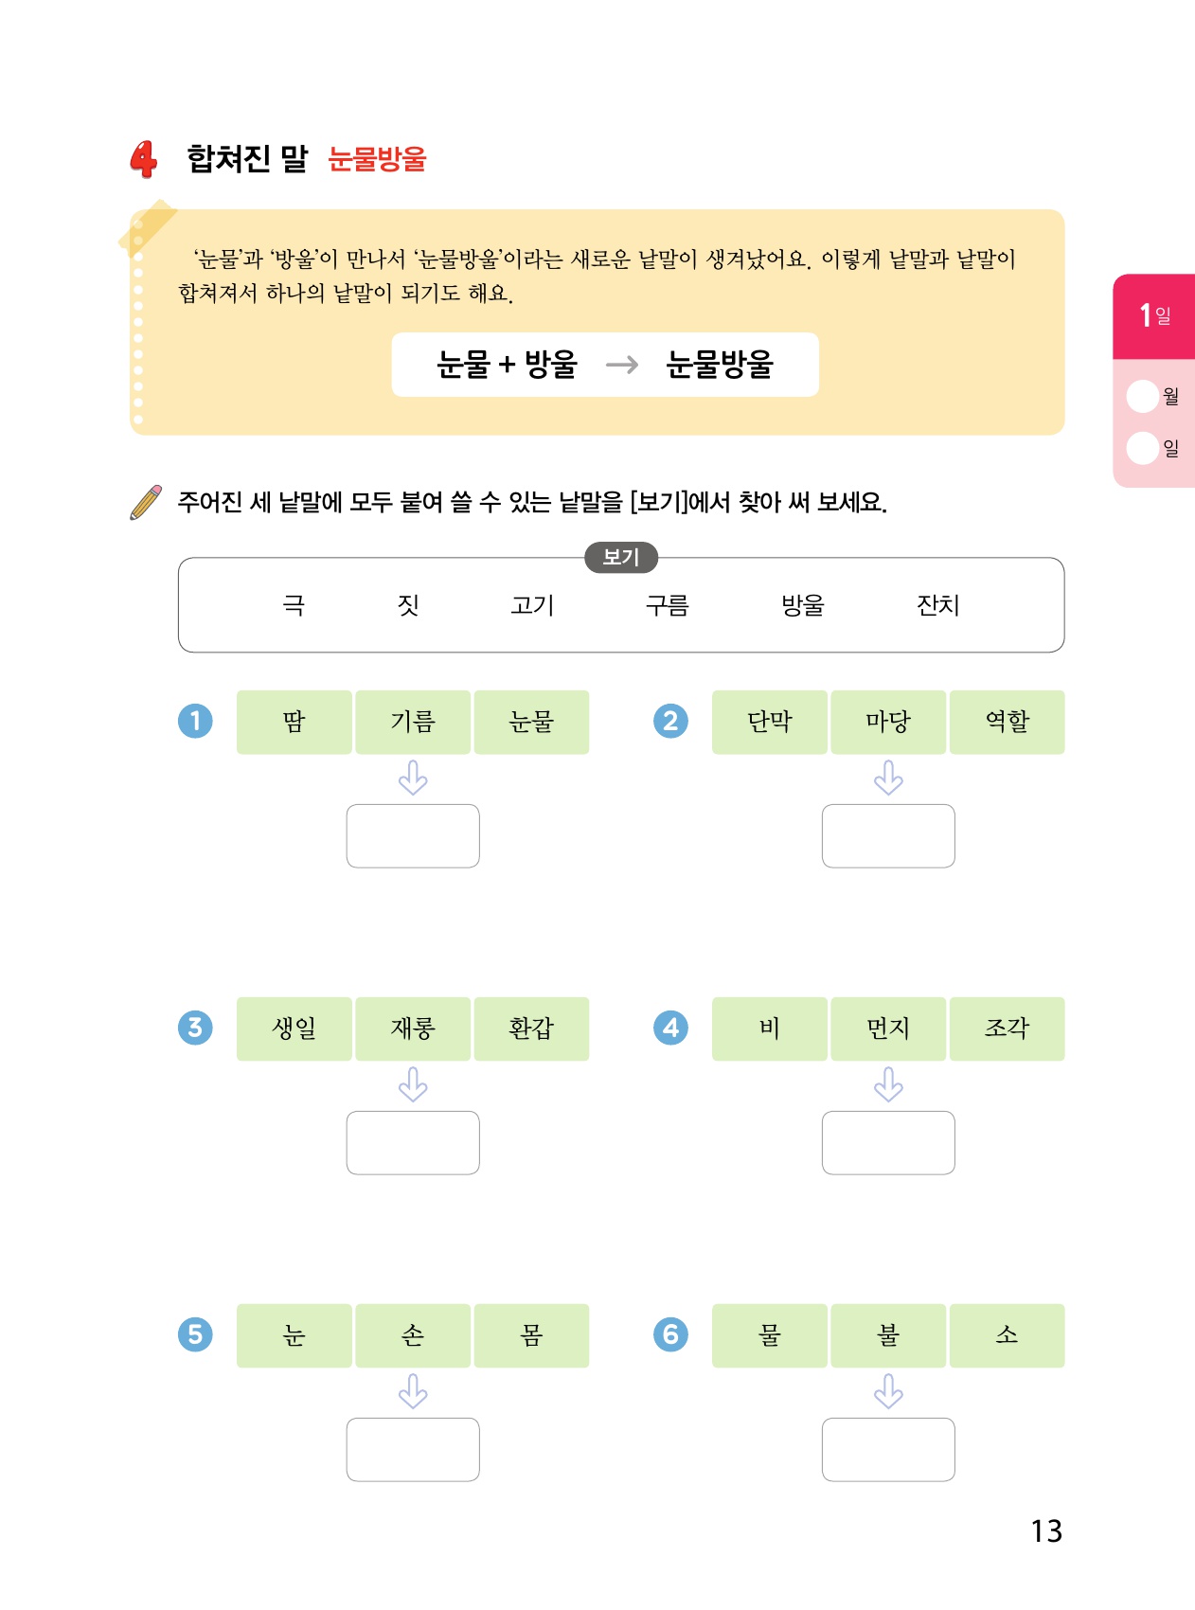This screenshot has width=1195, height=1610.
Task: Click the down arrow under 마당
Action: [x=888, y=778]
